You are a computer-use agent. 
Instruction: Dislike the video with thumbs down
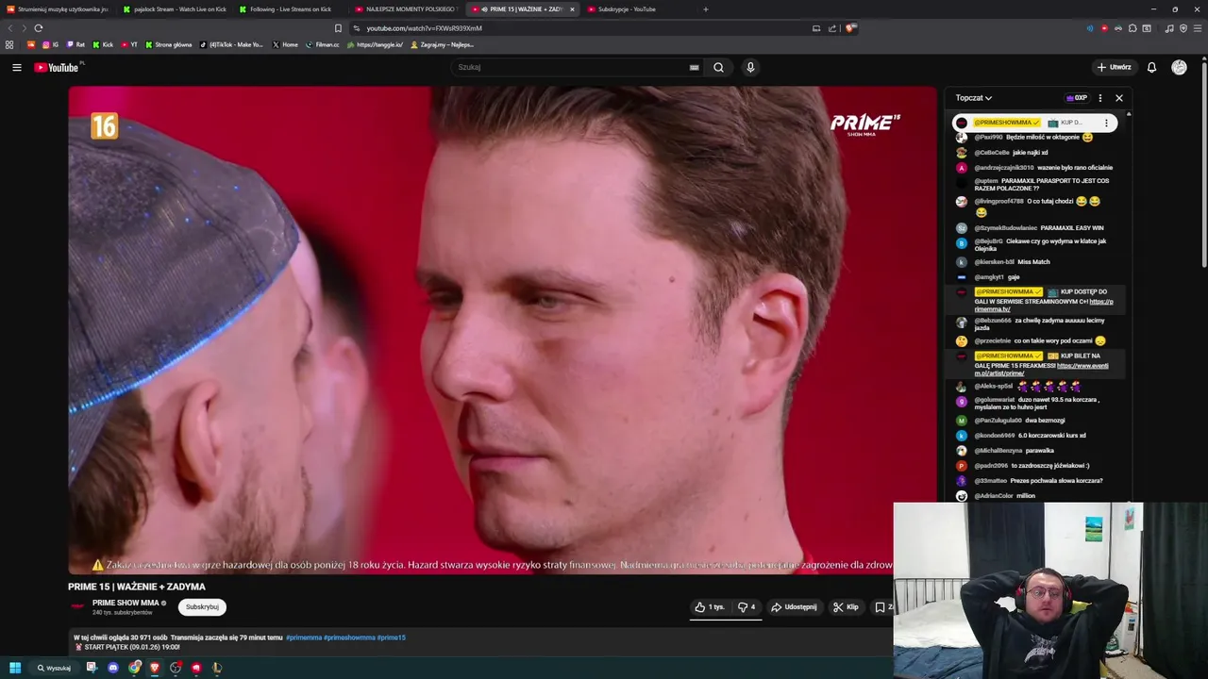click(747, 607)
